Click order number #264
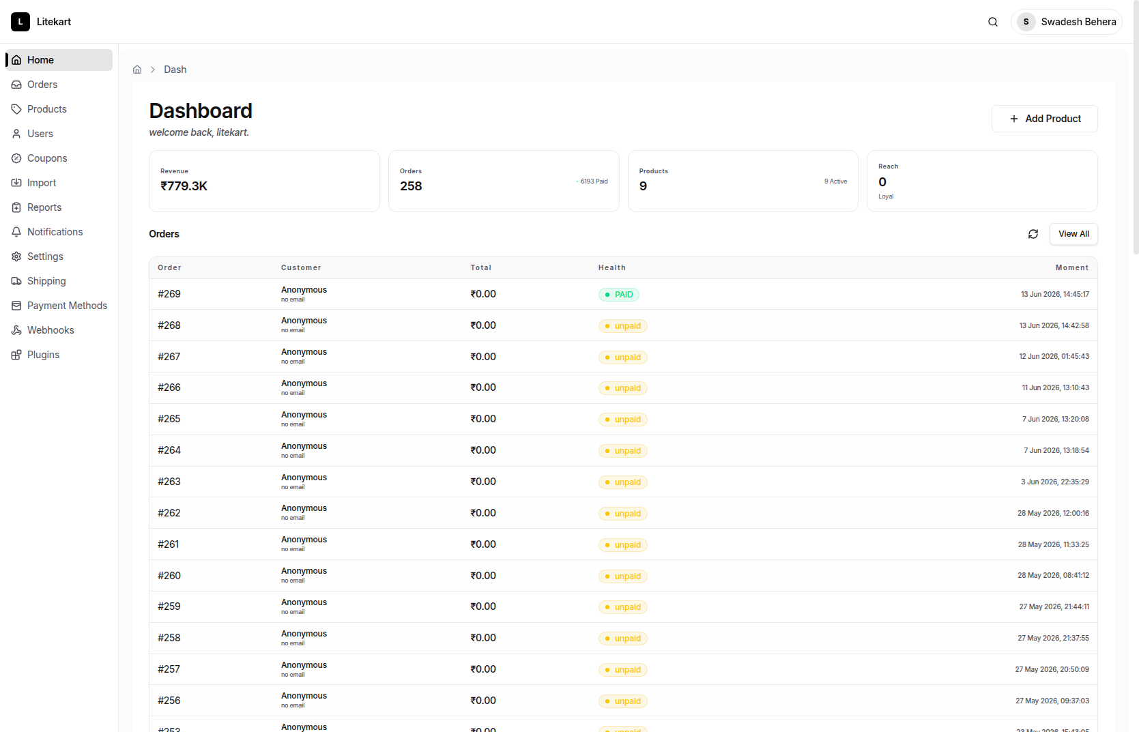 (x=169, y=450)
